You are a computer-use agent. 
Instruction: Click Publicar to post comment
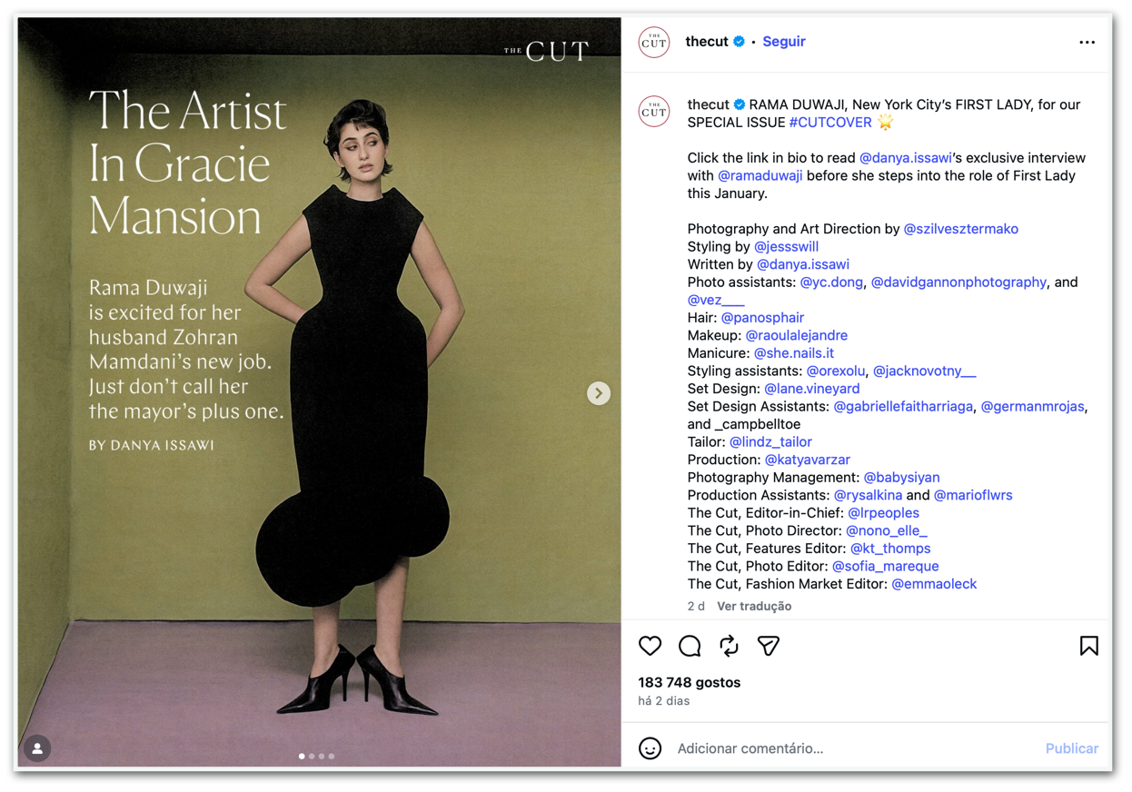pyautogui.click(x=1072, y=748)
